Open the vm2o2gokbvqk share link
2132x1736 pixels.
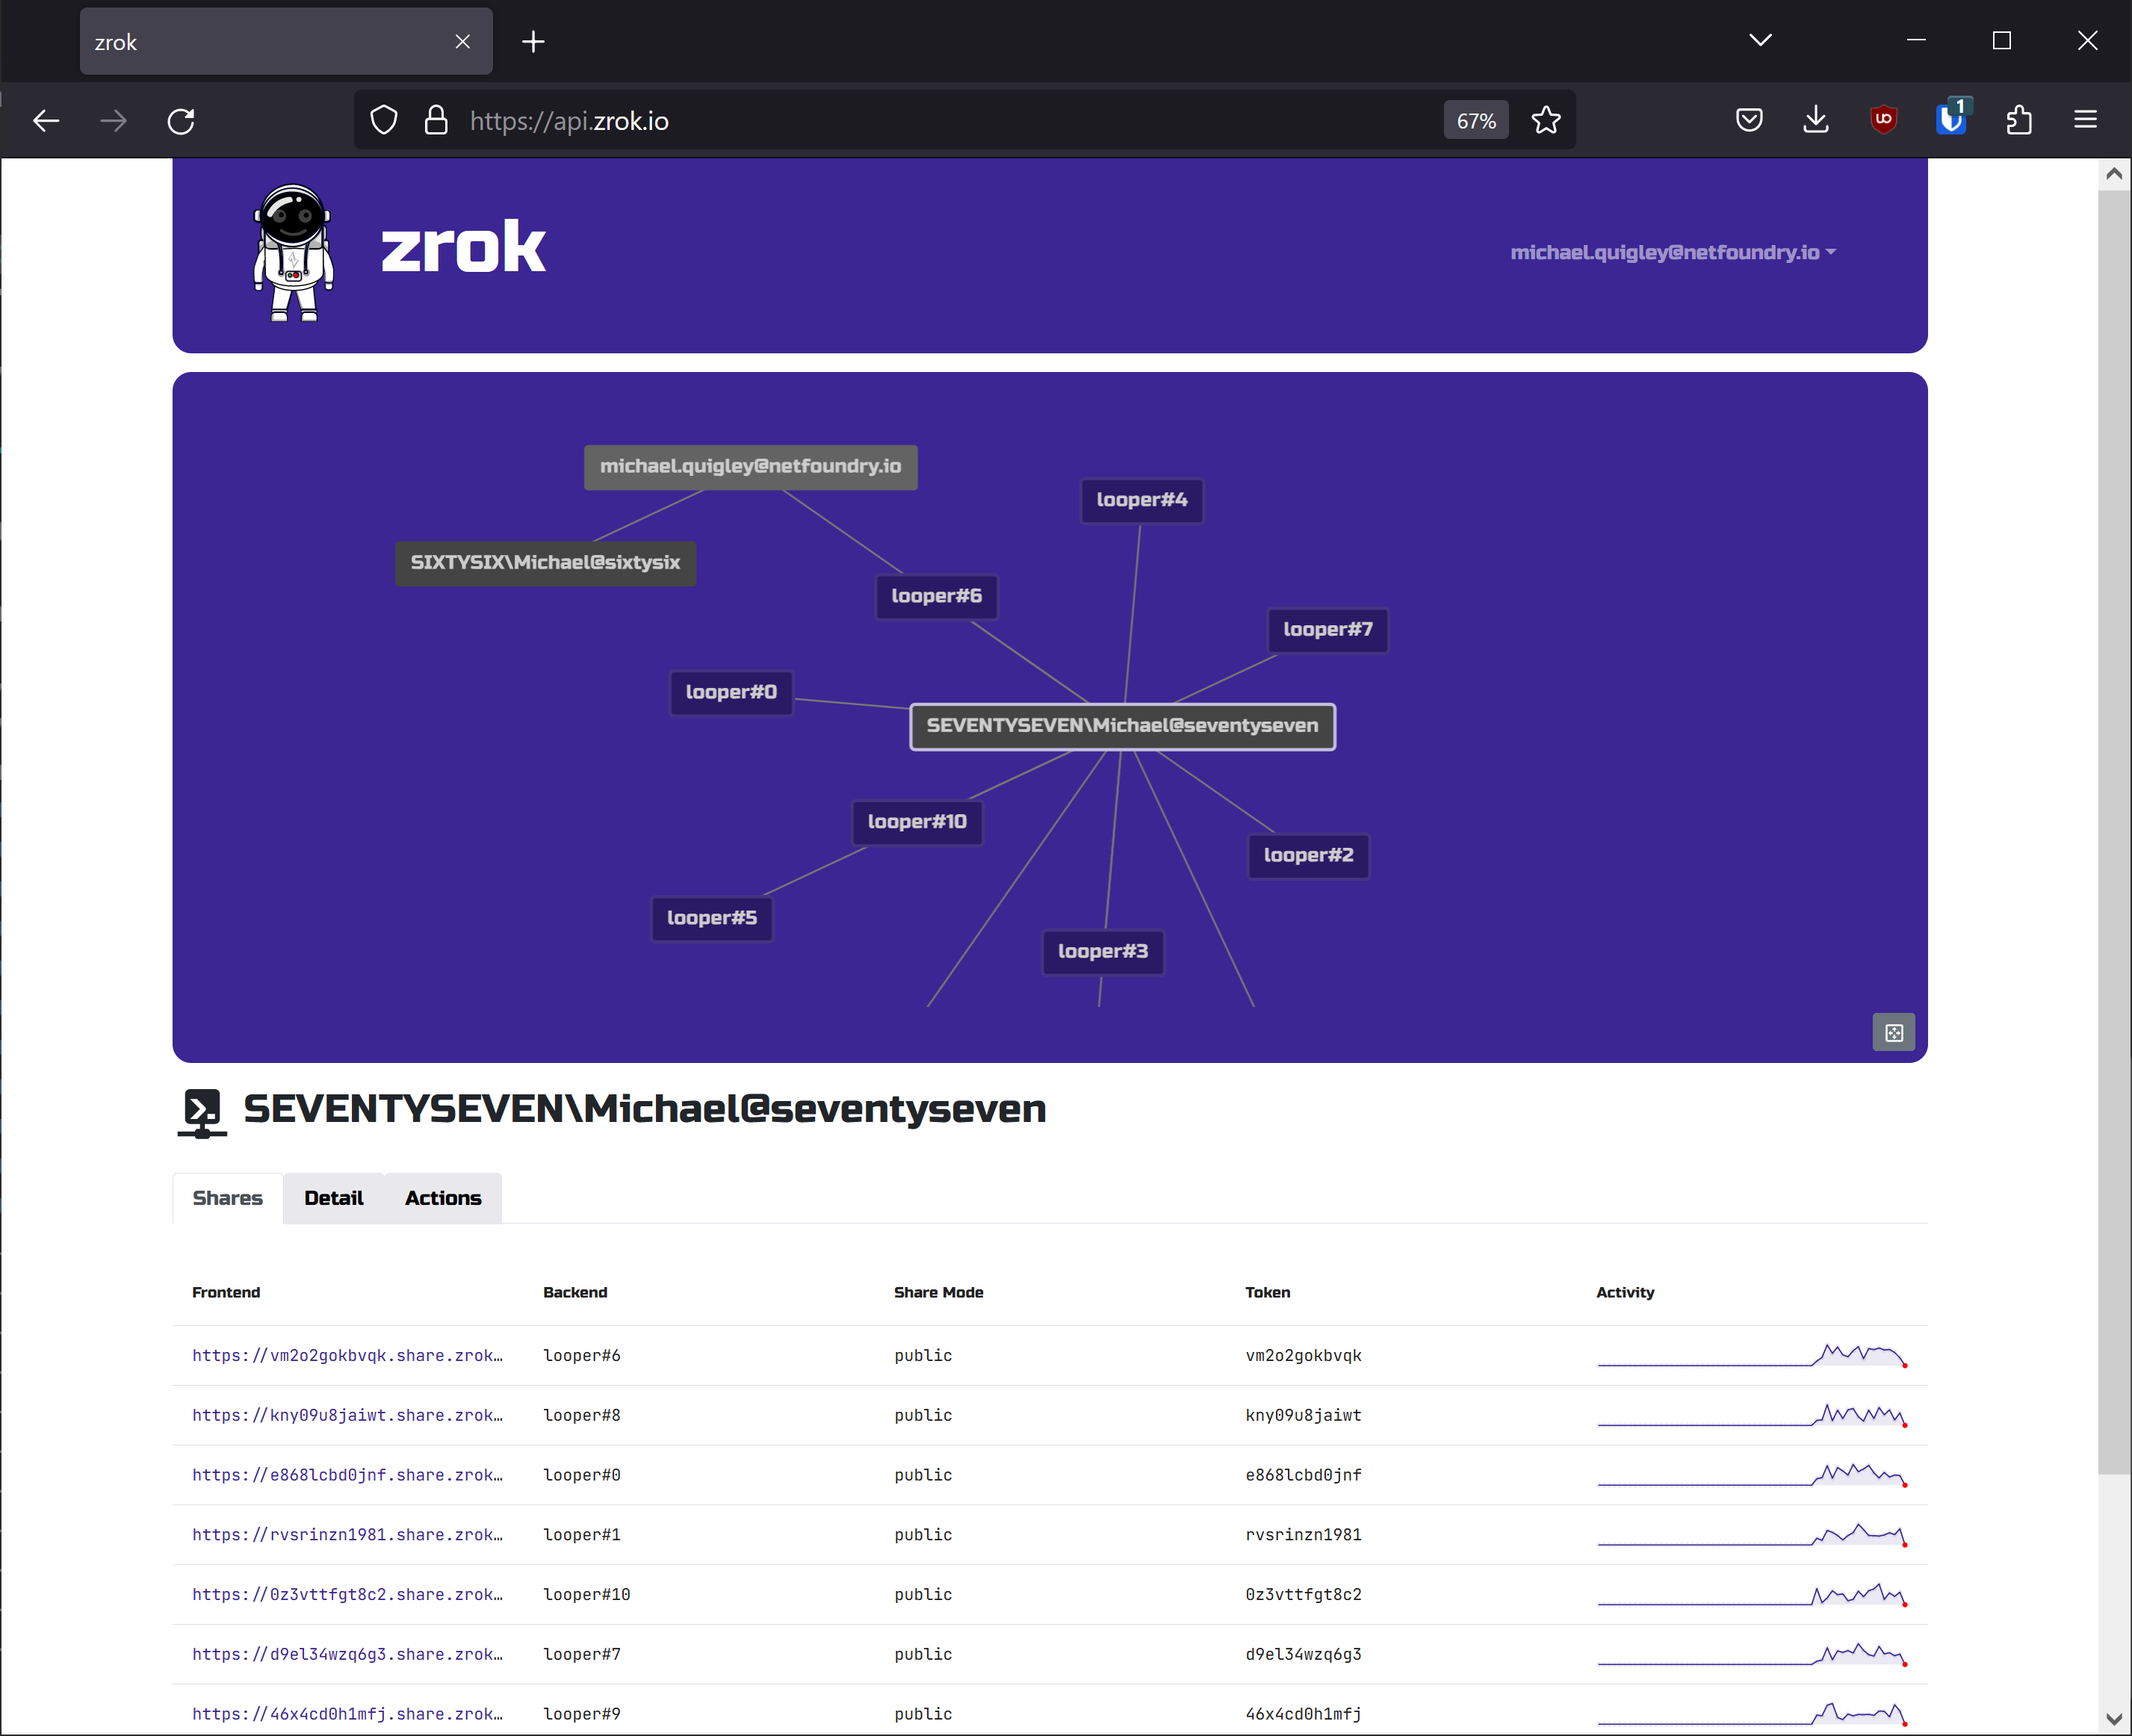point(347,1355)
